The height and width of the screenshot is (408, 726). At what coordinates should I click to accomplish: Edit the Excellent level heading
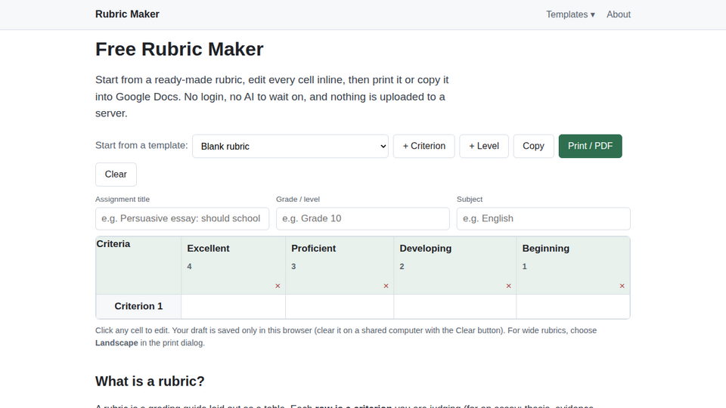pyautogui.click(x=209, y=249)
